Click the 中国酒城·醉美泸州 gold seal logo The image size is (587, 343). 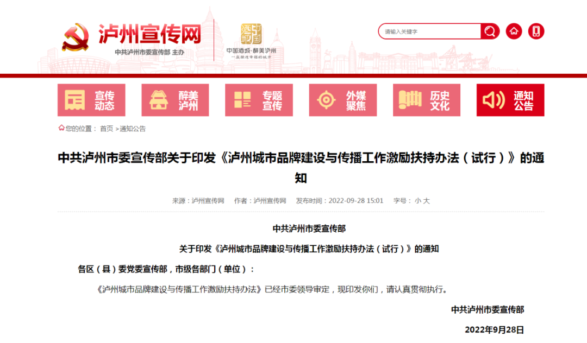click(251, 34)
